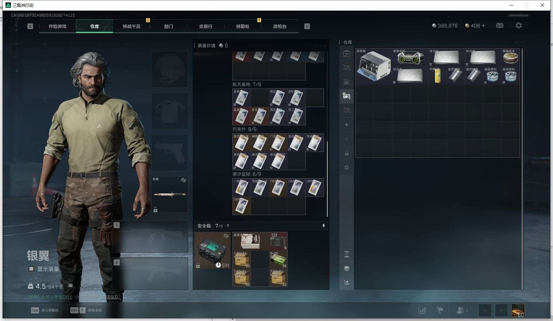
Task: Open the mail envelope icon
Action: coord(500,26)
